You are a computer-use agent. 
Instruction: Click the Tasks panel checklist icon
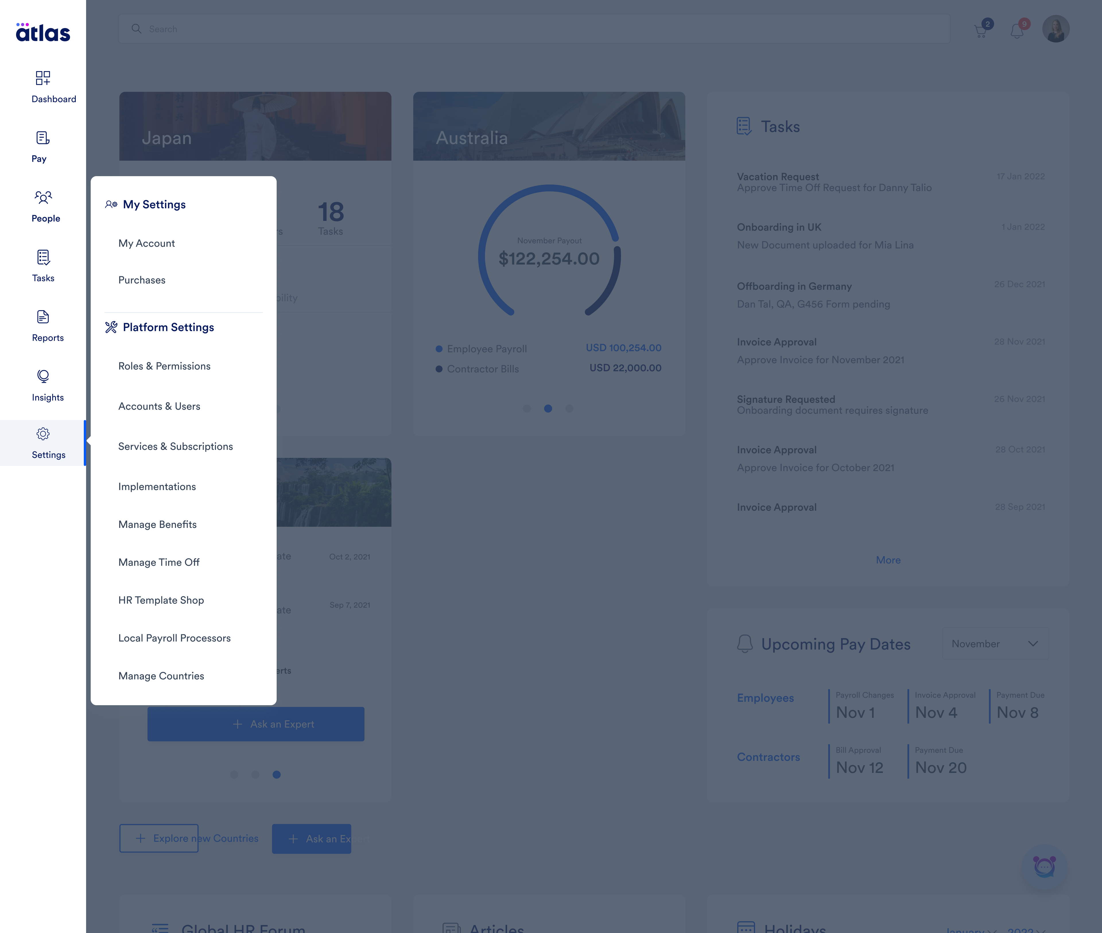point(744,127)
